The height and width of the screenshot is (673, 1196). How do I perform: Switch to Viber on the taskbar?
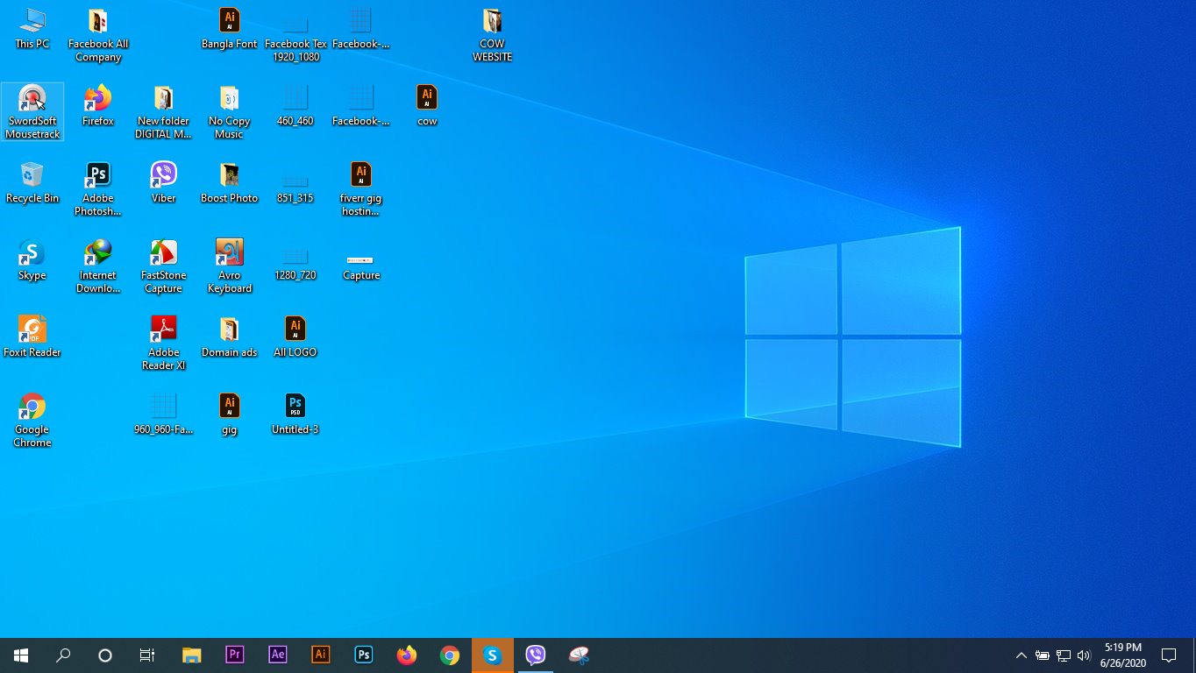536,655
